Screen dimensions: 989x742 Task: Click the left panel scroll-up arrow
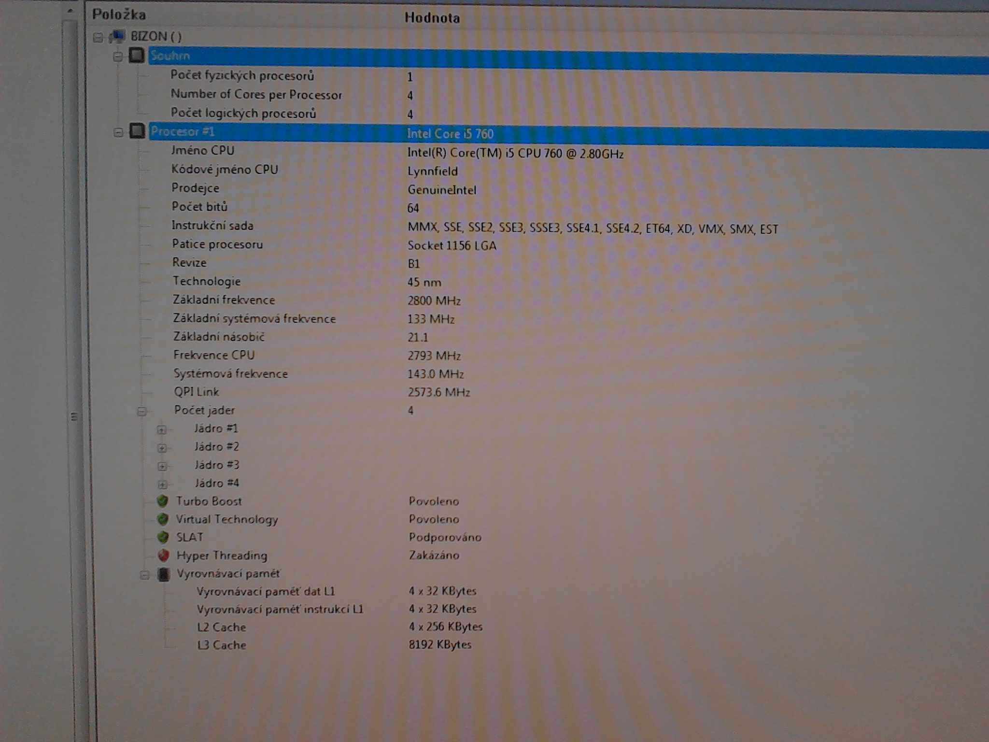click(x=71, y=11)
